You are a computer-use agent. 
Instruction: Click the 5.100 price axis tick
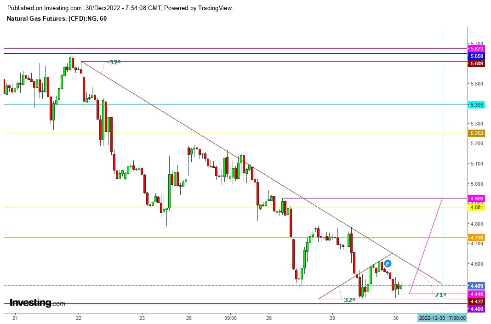[477, 164]
